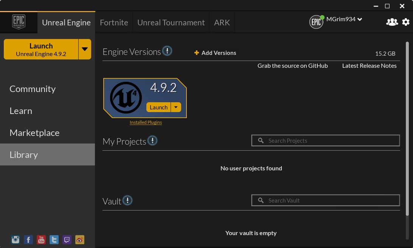Click the My Projects info icon
Image resolution: width=413 pixels, height=248 pixels.
pos(152,140)
